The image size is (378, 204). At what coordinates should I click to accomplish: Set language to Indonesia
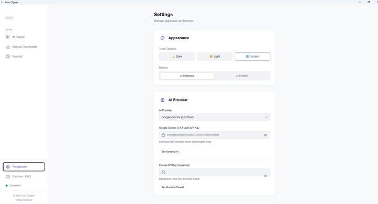pyautogui.click(x=187, y=76)
